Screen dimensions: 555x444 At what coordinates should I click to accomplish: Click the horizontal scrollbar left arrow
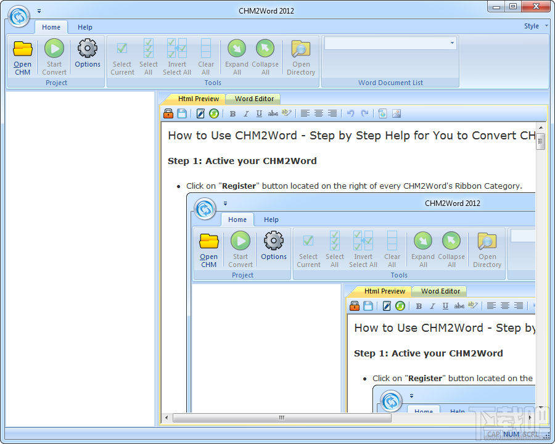[166, 417]
